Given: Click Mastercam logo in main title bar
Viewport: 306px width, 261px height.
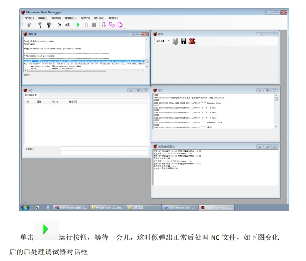Looking at the screenshot, I should (23, 12).
